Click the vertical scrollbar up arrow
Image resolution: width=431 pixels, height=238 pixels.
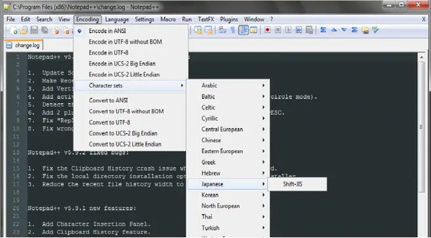[421, 57]
